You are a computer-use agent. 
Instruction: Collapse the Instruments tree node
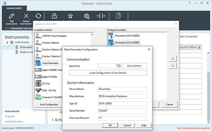tap(7, 42)
